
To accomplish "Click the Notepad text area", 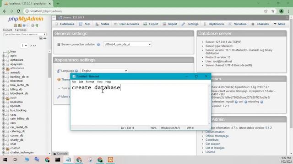I will (x=139, y=105).
